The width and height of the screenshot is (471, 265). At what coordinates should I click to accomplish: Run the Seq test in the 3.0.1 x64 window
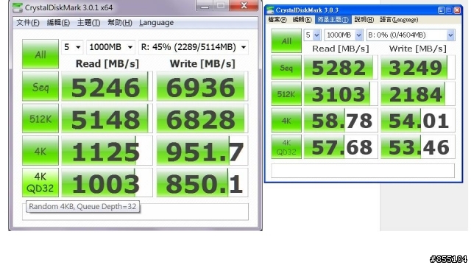coord(40,86)
